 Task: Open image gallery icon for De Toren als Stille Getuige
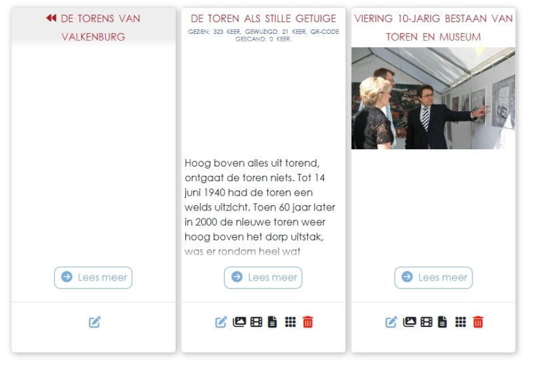point(239,322)
